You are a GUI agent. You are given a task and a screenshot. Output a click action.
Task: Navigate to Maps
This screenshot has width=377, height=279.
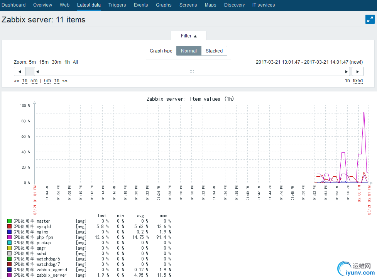tap(210, 5)
